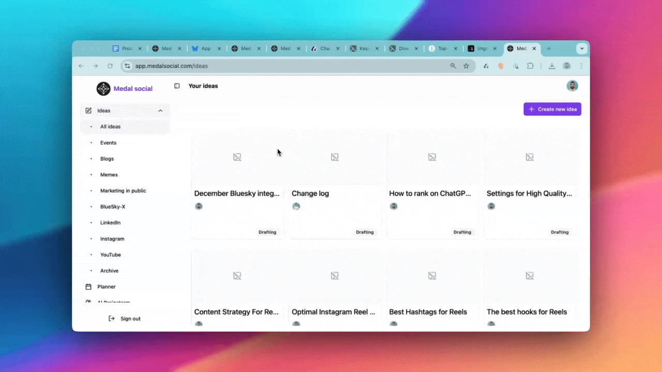The height and width of the screenshot is (372, 662).
Task: Open Optimal Instagram Reel idea title
Action: tap(334, 312)
